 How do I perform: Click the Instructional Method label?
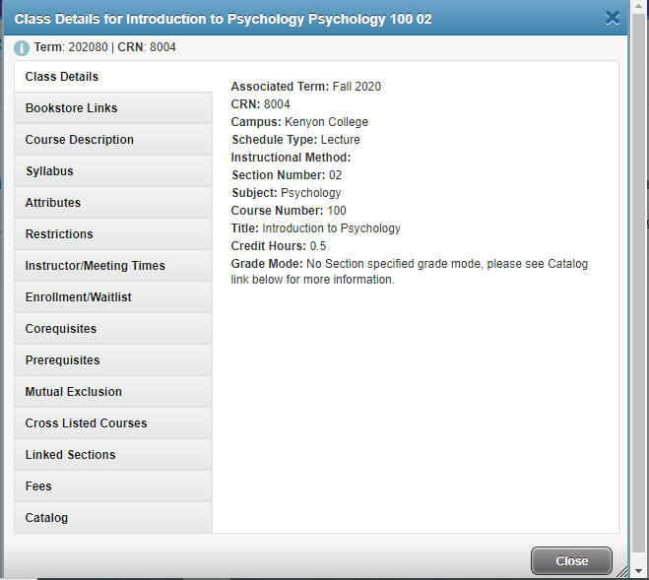pos(291,158)
